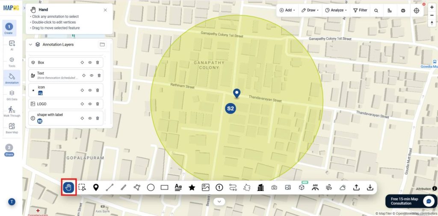
Task: Open the Walk Through sidebar section
Action: point(12,111)
